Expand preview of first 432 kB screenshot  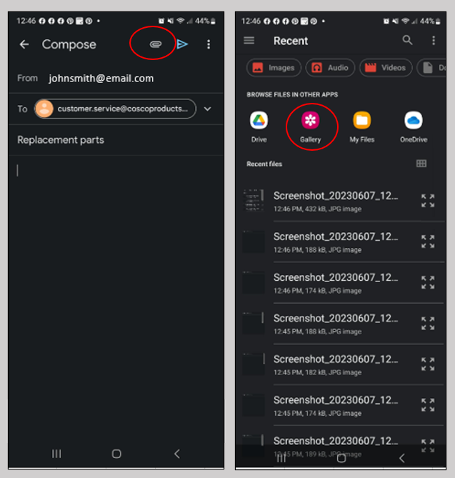point(428,201)
